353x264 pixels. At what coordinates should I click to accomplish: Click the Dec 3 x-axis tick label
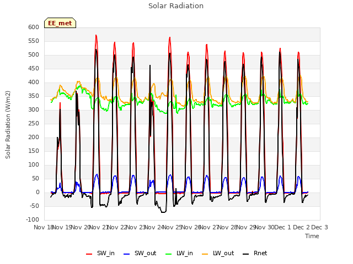[x=320, y=227]
